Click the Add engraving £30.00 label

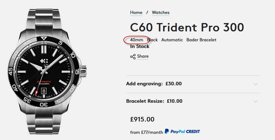(154, 84)
